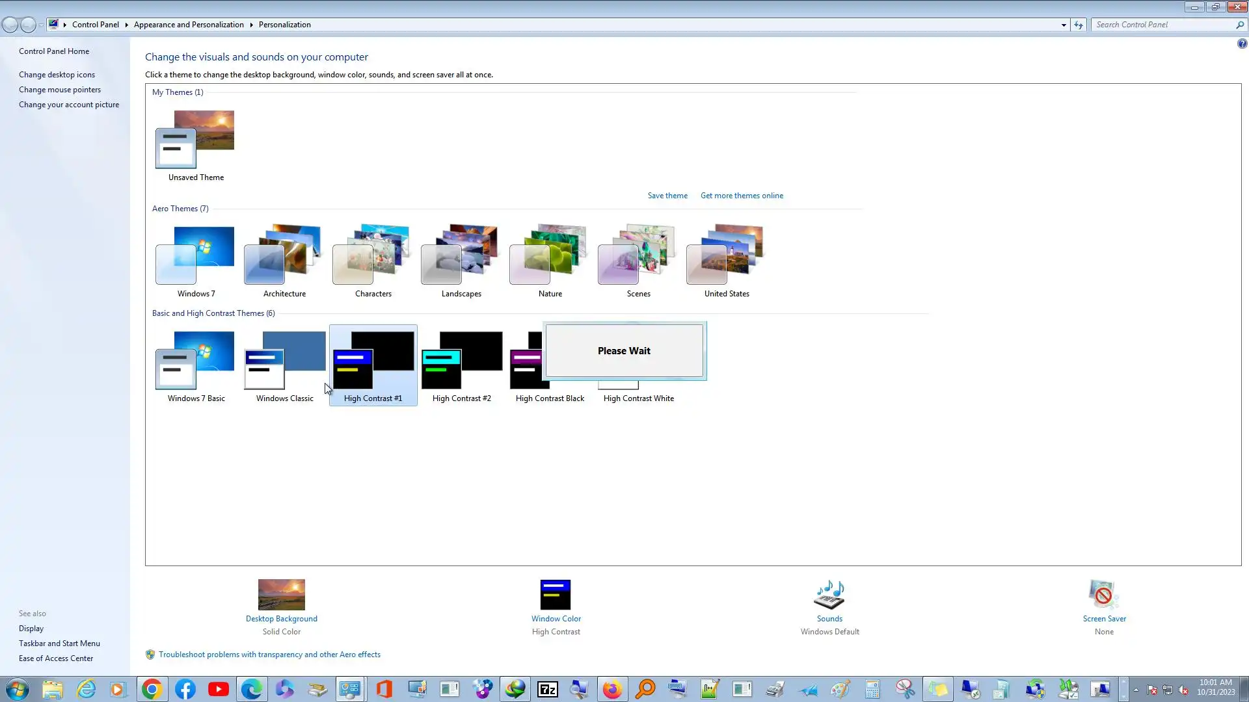The width and height of the screenshot is (1249, 702).
Task: Show hidden system tray icons
Action: tap(1136, 690)
